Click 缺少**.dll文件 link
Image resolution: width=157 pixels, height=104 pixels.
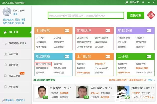click(x=101, y=38)
